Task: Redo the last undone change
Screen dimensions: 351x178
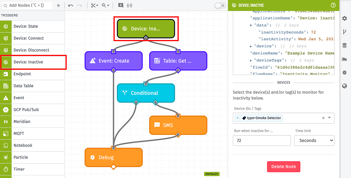Action: (x=80, y=5)
